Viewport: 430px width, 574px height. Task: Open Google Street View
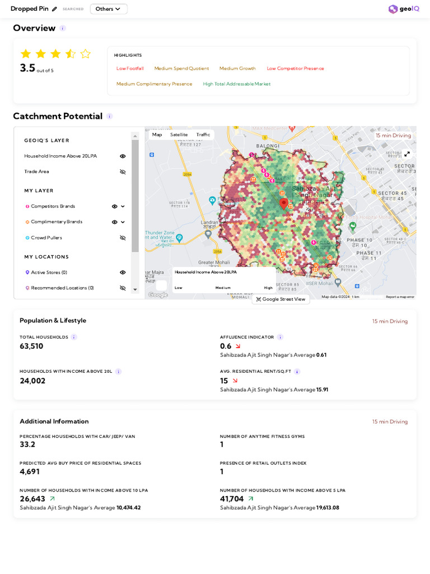pyautogui.click(x=281, y=299)
